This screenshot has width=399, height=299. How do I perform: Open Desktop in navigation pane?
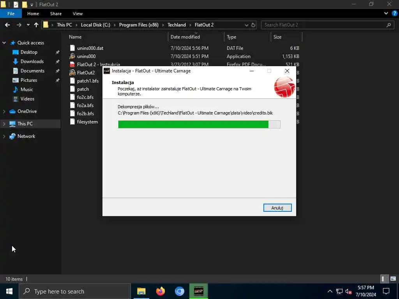pos(29,52)
